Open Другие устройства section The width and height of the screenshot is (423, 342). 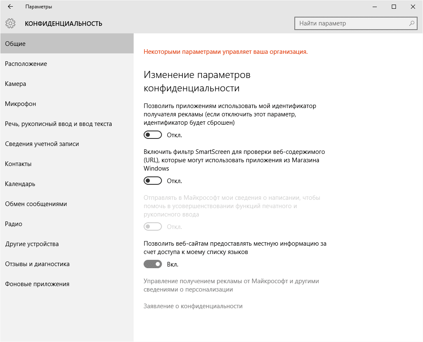(x=67, y=244)
